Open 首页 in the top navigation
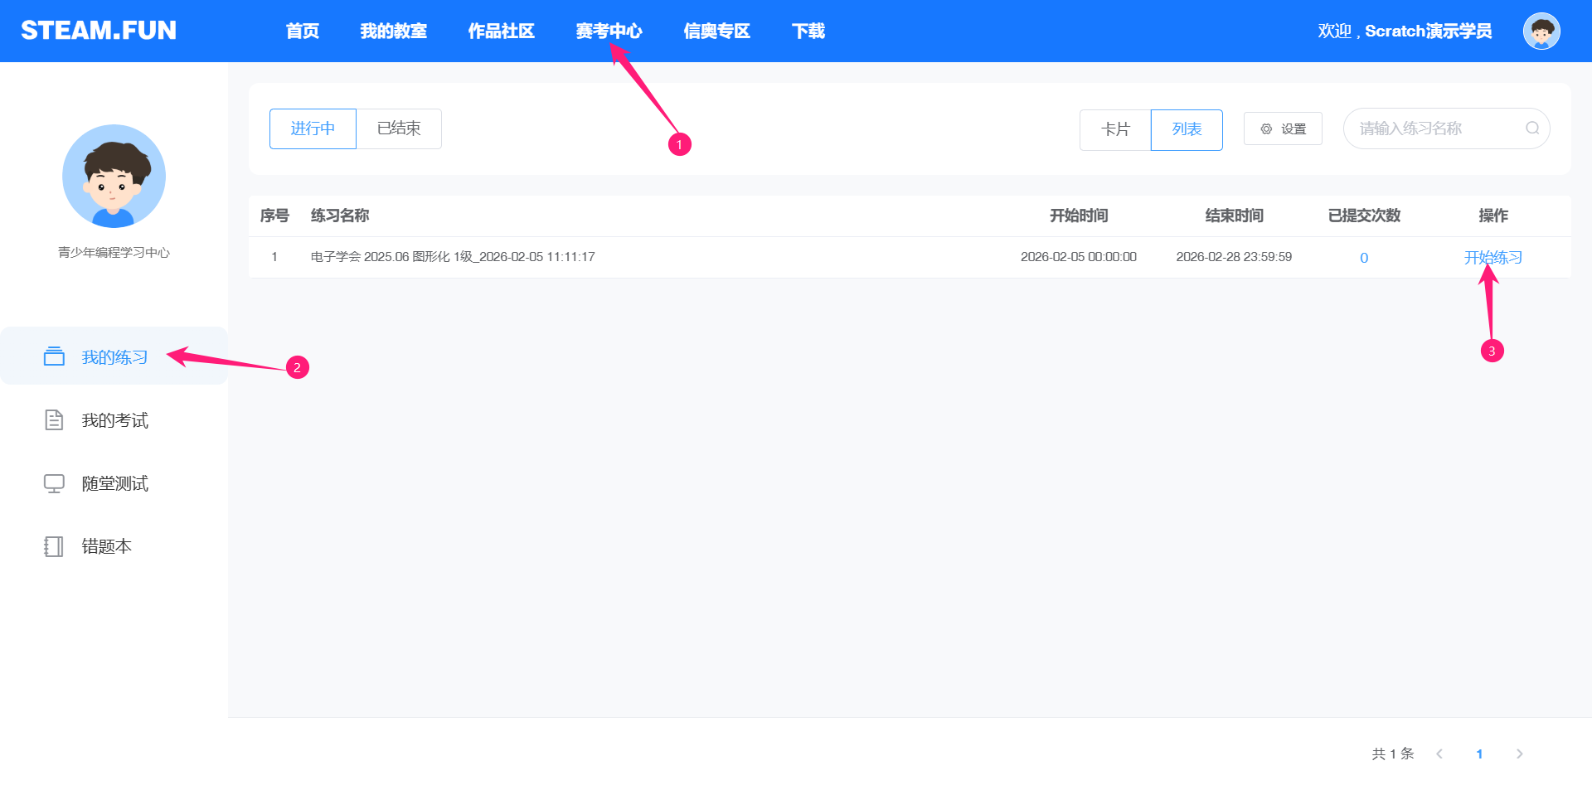The image size is (1592, 790). (x=303, y=32)
